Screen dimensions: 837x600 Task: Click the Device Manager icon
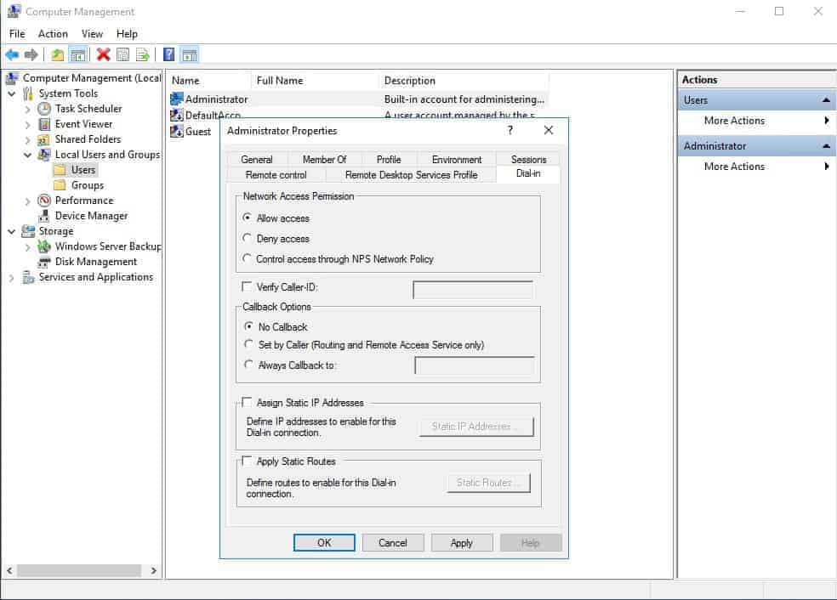44,216
